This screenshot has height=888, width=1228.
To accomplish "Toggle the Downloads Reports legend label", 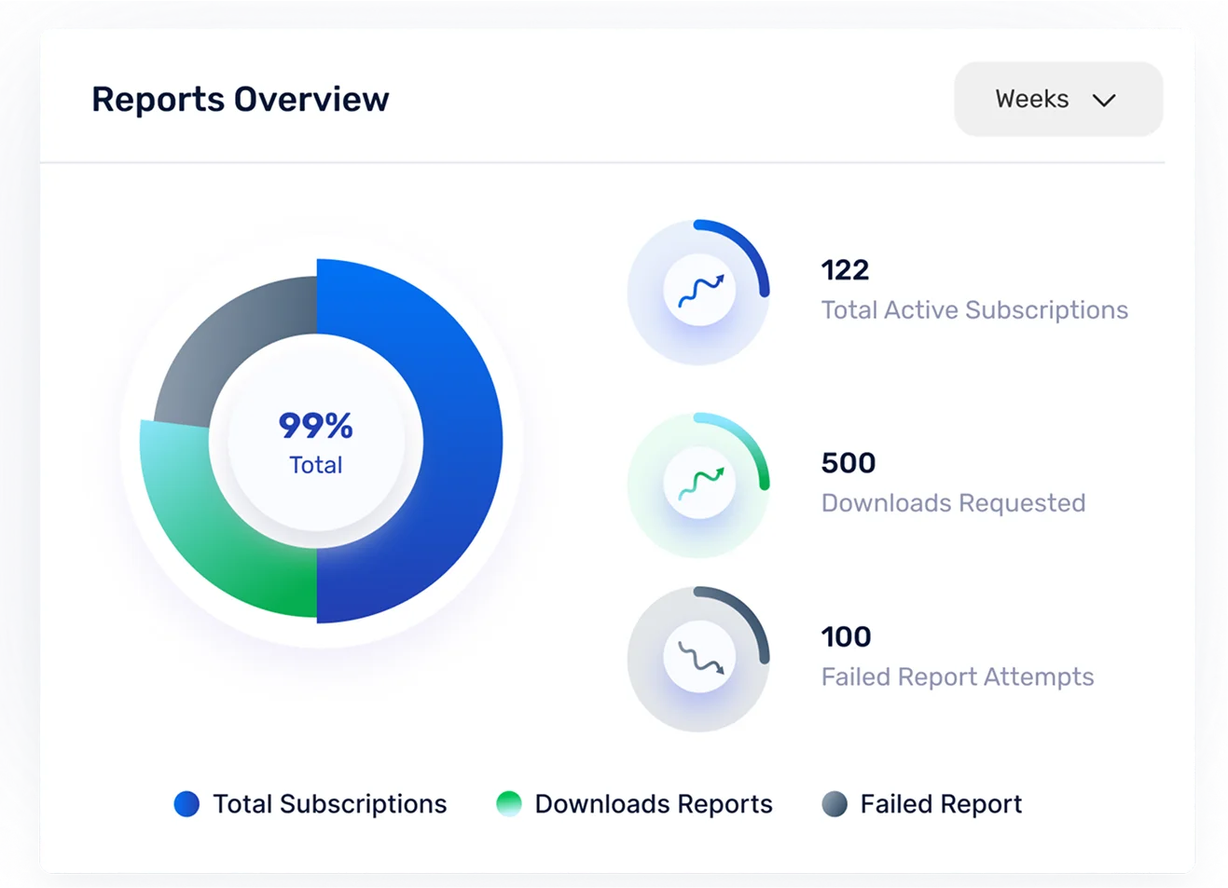I will pyautogui.click(x=653, y=804).
